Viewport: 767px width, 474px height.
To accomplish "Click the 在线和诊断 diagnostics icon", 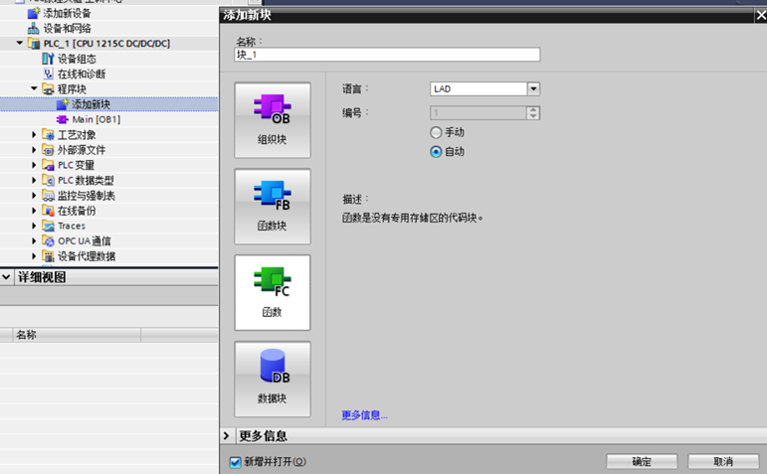I will [48, 74].
